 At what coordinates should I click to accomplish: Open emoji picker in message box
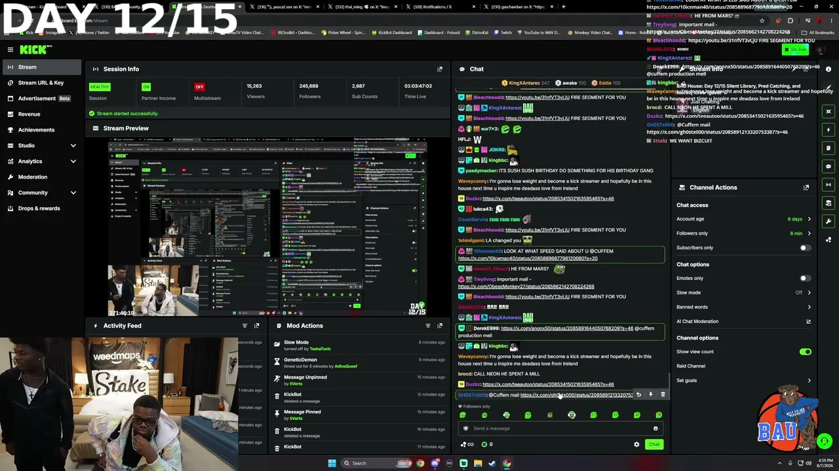coord(655,428)
